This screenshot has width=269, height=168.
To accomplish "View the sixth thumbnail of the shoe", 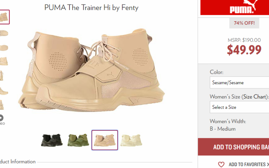I will (4, 91).
